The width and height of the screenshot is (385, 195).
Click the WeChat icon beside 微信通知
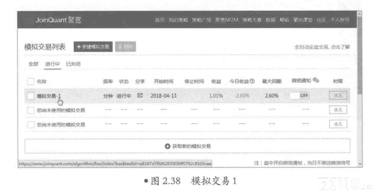pyautogui.click(x=316, y=80)
